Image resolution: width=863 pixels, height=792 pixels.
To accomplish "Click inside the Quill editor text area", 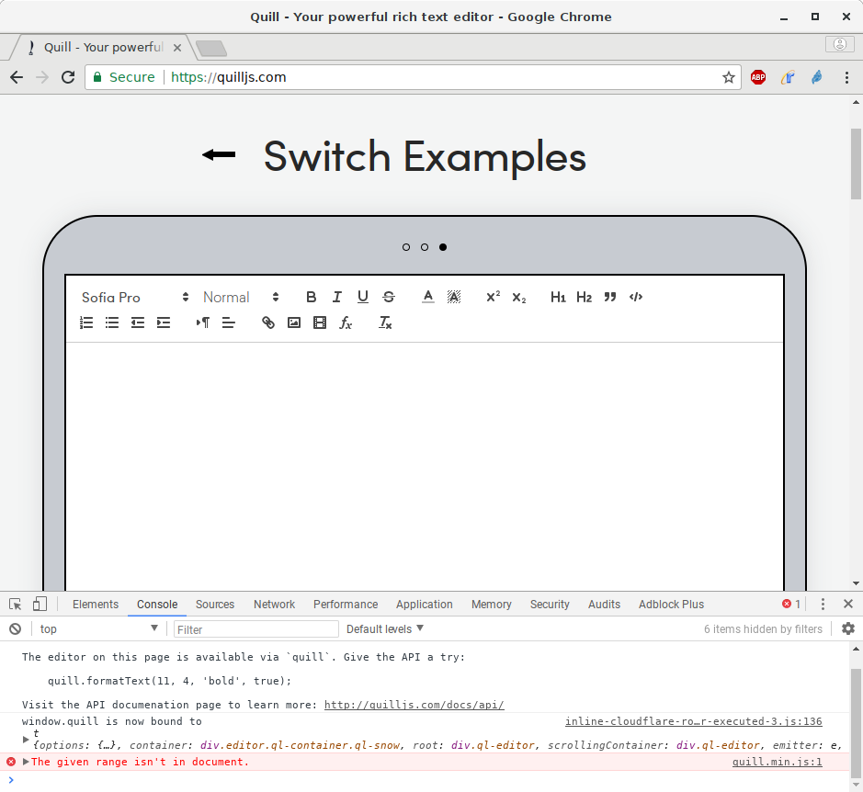I will pyautogui.click(x=425, y=465).
